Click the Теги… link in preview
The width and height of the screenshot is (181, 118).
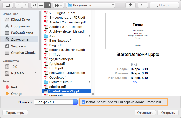(135, 82)
